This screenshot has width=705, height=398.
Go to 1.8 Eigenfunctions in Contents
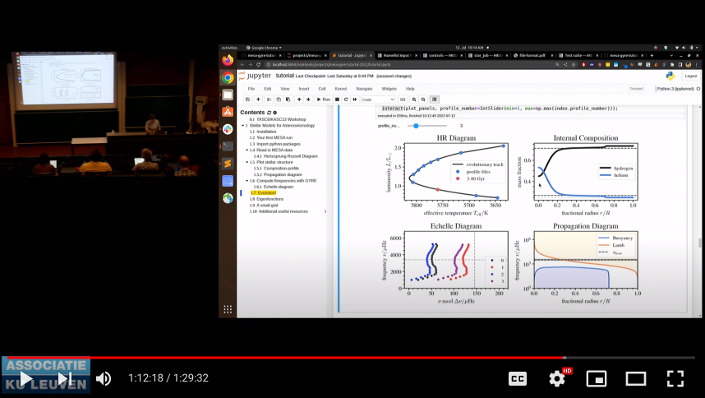(266, 199)
